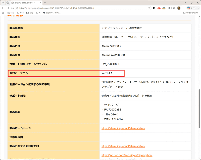Viewport: 201px width, 160px height.
Task: Open その他のお気に入り folder
Action: pyautogui.click(x=191, y=13)
